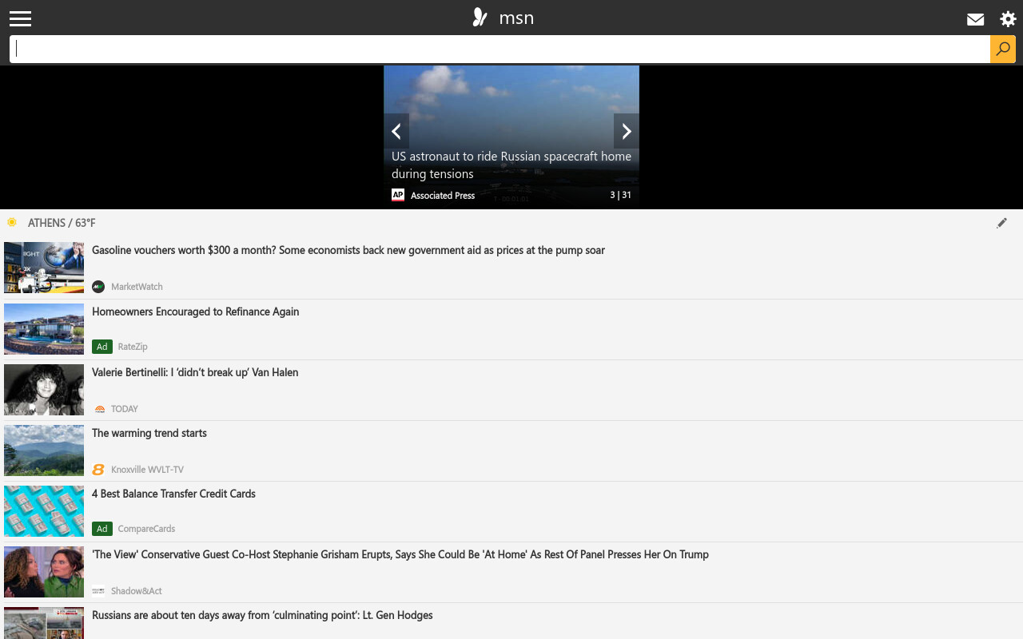Read Valerie Bertinelli Van Halen article
This screenshot has width=1023, height=639.
pos(195,372)
